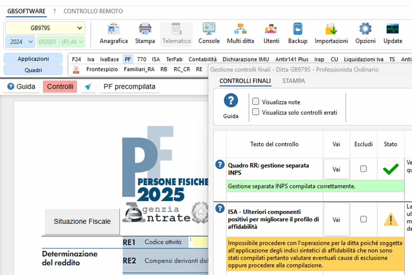Enable the Visualizza note checkbox
The height and width of the screenshot is (275, 412).
[256, 102]
